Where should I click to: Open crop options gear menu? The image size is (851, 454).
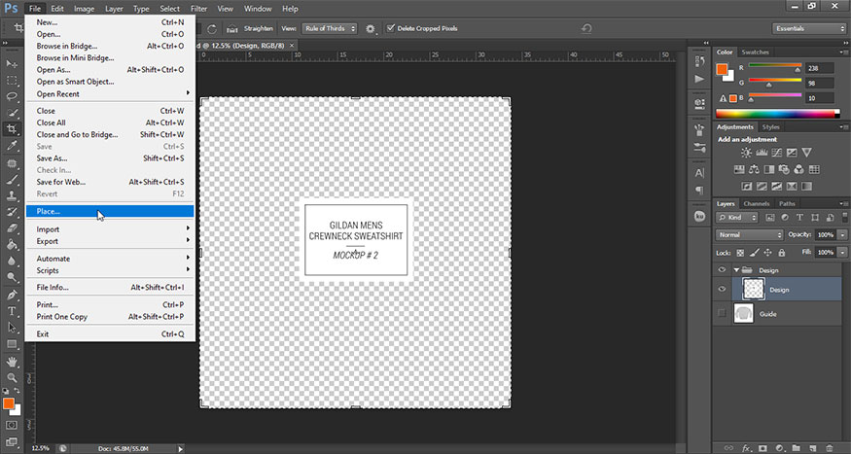coord(371,29)
